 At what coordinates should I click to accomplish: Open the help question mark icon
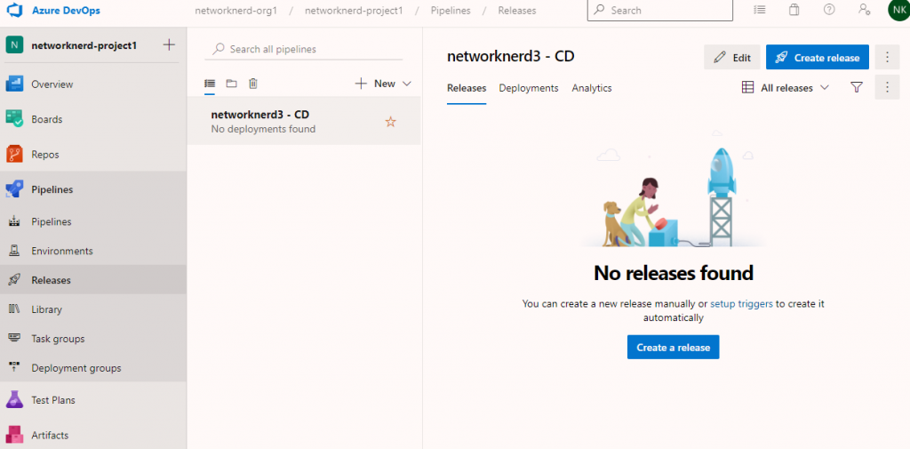[829, 9]
